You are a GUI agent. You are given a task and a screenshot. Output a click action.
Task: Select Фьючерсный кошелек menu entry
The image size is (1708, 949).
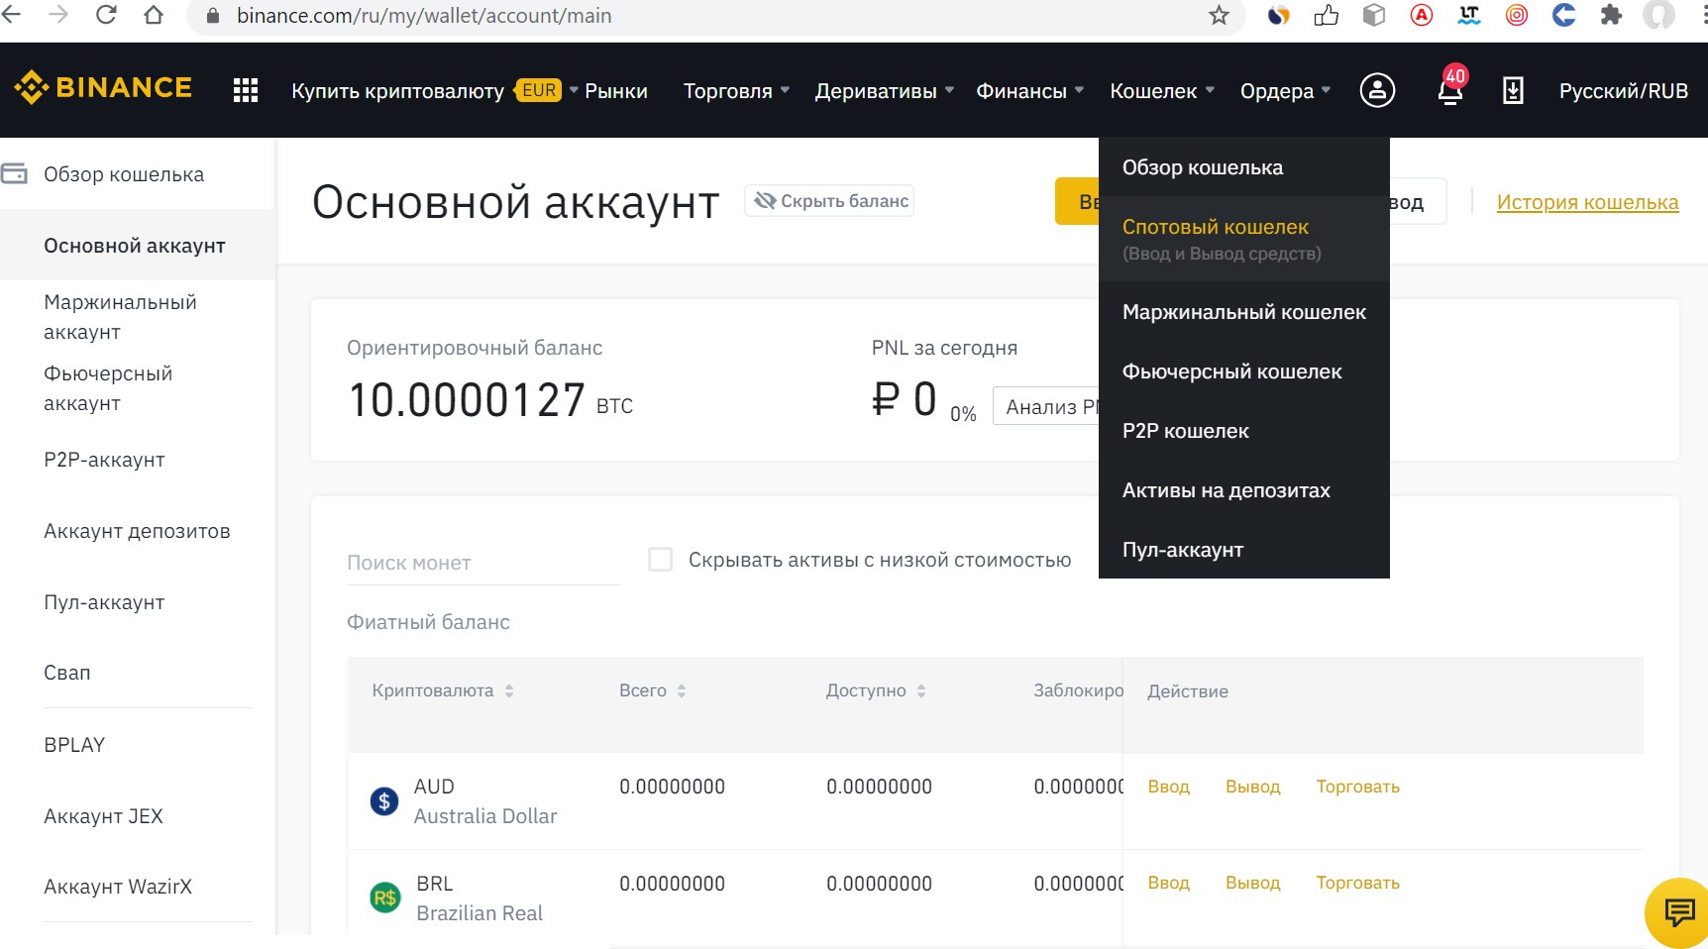pyautogui.click(x=1244, y=371)
